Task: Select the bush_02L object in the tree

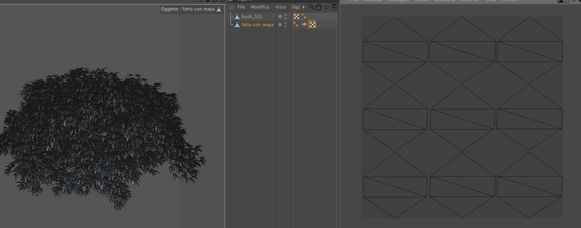Action: pos(252,17)
